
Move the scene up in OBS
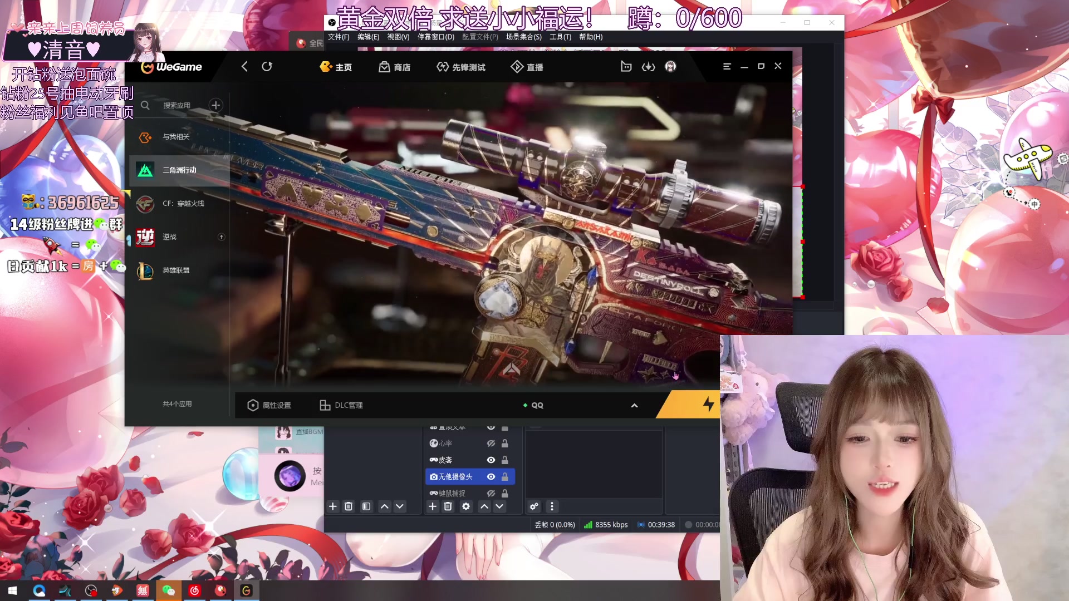tap(384, 506)
